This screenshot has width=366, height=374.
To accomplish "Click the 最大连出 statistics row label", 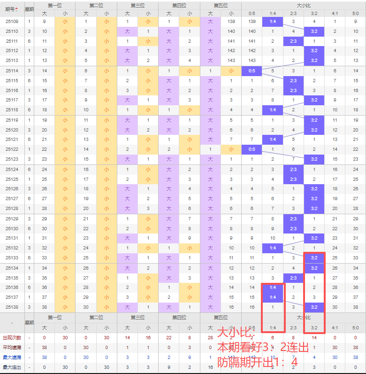I will pos(12,367).
